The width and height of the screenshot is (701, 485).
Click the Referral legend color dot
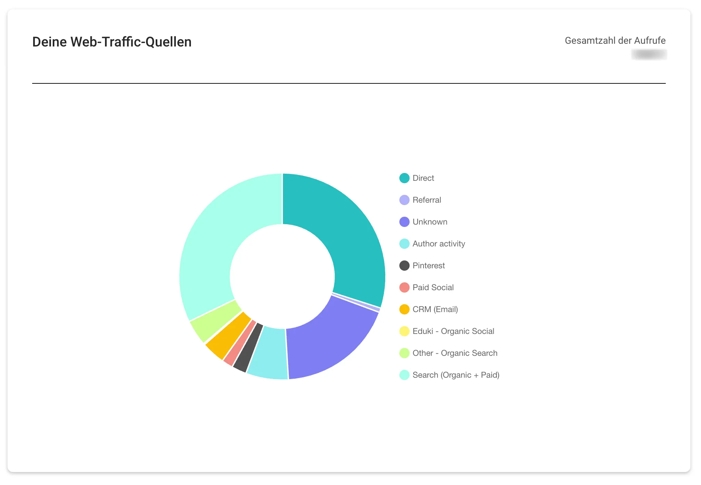click(404, 200)
